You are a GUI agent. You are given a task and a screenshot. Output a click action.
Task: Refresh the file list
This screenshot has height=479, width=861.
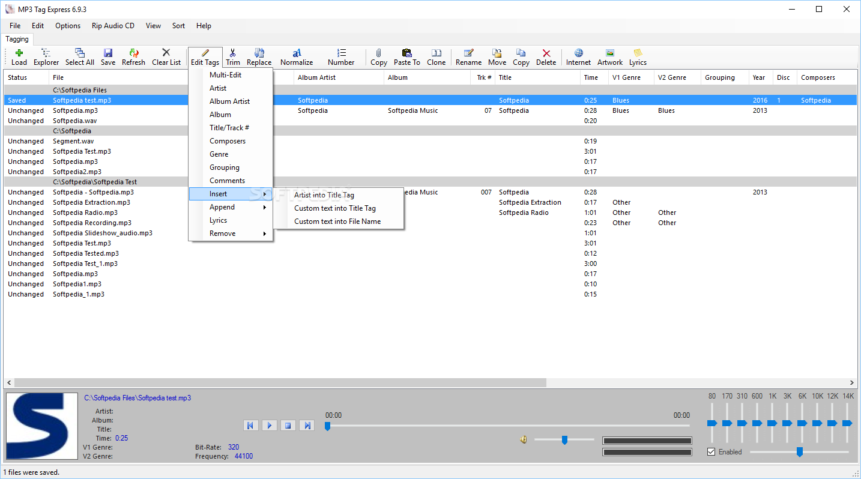133,57
